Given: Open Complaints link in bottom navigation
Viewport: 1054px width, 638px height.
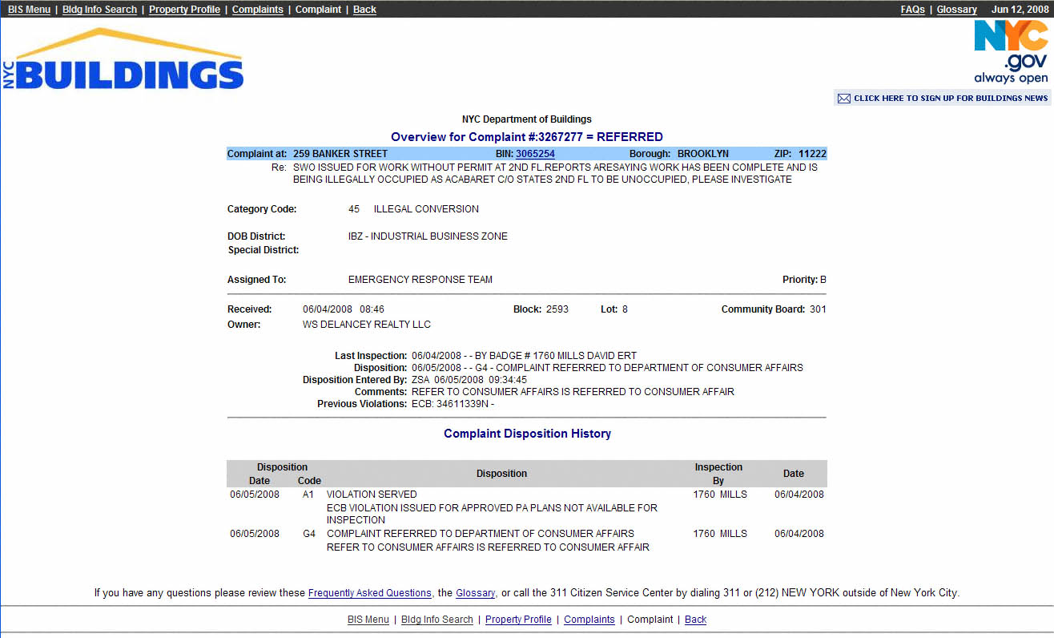Looking at the screenshot, I should 589,620.
